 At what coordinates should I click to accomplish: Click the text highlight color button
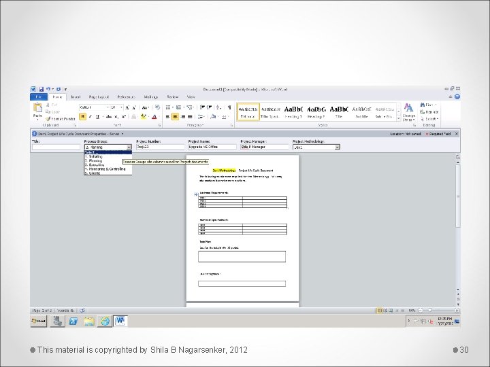point(144,117)
